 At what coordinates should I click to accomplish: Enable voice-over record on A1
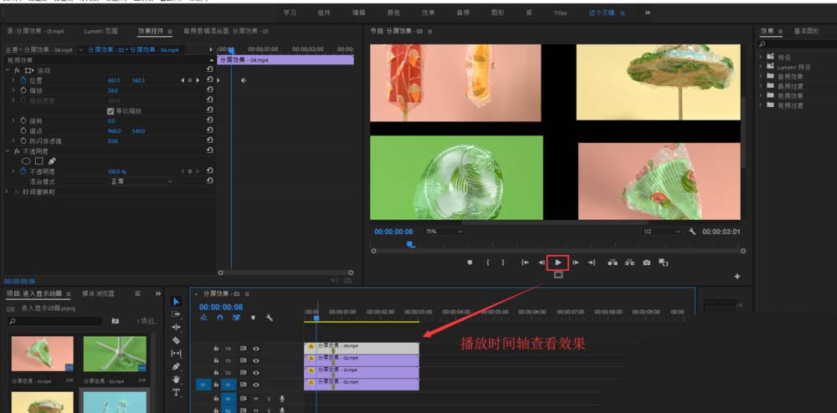(282, 399)
